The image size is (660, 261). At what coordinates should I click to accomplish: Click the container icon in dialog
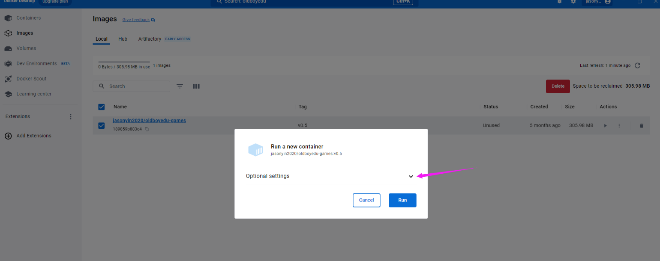click(255, 150)
